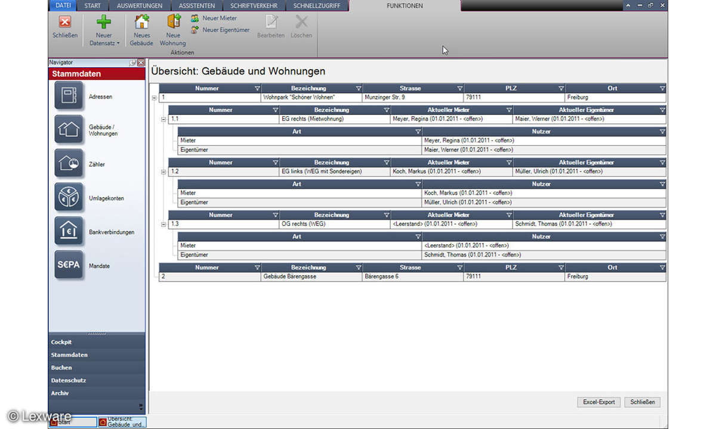Open Neuer Datensatz dropdown arrow
Image resolution: width=716 pixels, height=429 pixels.
[x=118, y=43]
